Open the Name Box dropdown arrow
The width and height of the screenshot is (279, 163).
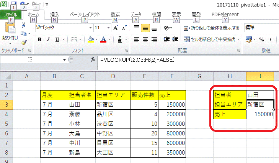64,60
